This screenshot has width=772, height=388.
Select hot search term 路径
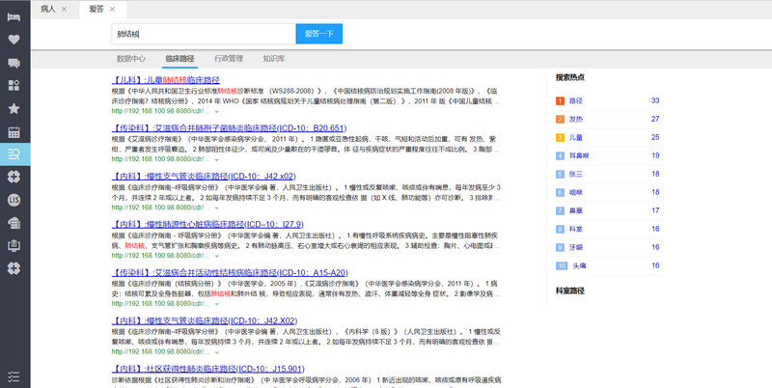(575, 101)
